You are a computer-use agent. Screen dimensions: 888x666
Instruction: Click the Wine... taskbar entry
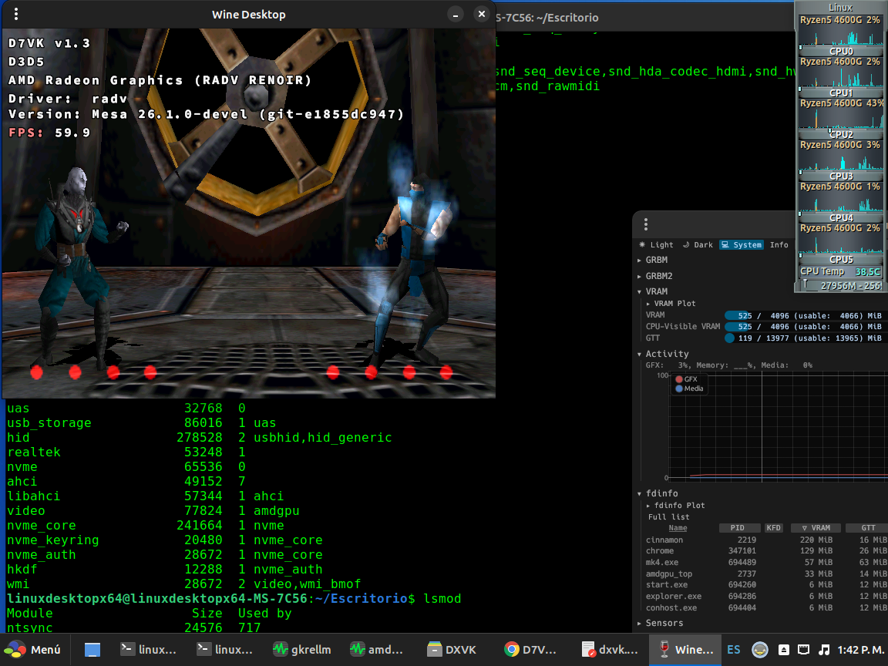686,650
